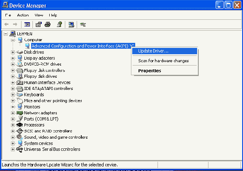243x171 pixels.
Task: Open the File menu
Action: 8,15
